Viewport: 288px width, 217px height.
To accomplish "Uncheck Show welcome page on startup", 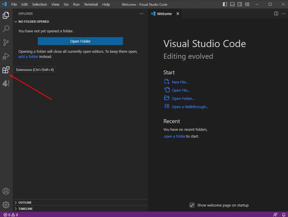I will click(192, 205).
